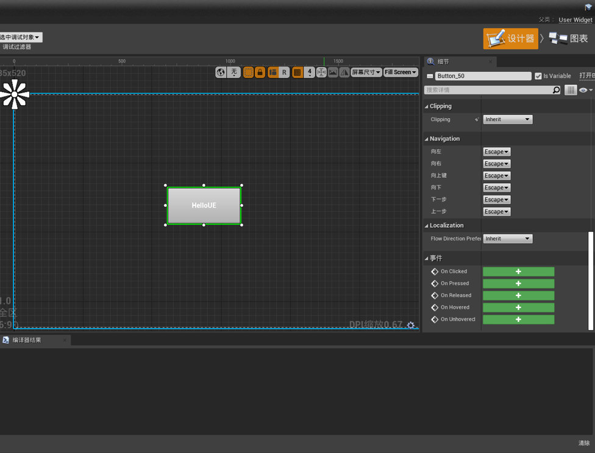The height and width of the screenshot is (453, 595).
Task: Toggle grid snapping with the grid icon
Action: tap(297, 72)
